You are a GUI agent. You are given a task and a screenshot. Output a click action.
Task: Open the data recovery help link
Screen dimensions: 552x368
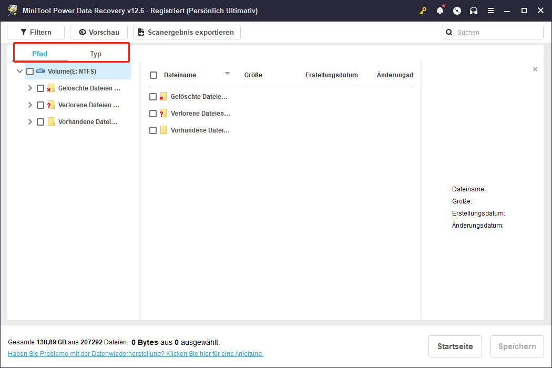[x=136, y=354]
